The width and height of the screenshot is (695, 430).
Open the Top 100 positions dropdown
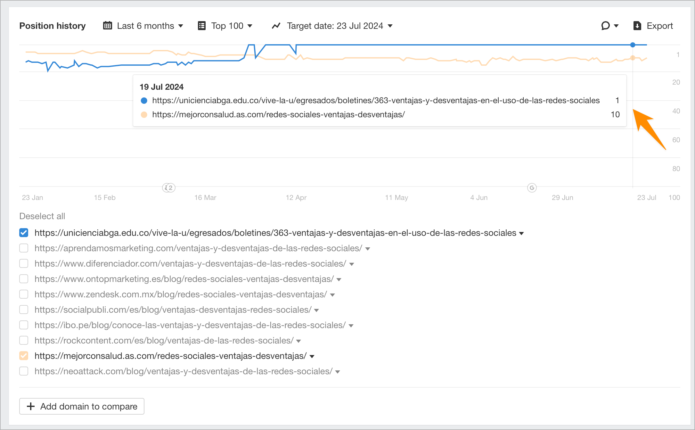click(x=225, y=26)
